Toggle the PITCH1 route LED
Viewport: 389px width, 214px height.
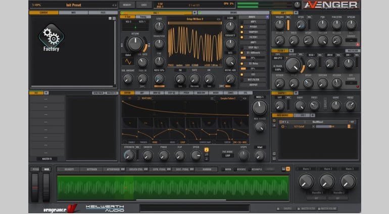(x=241, y=27)
